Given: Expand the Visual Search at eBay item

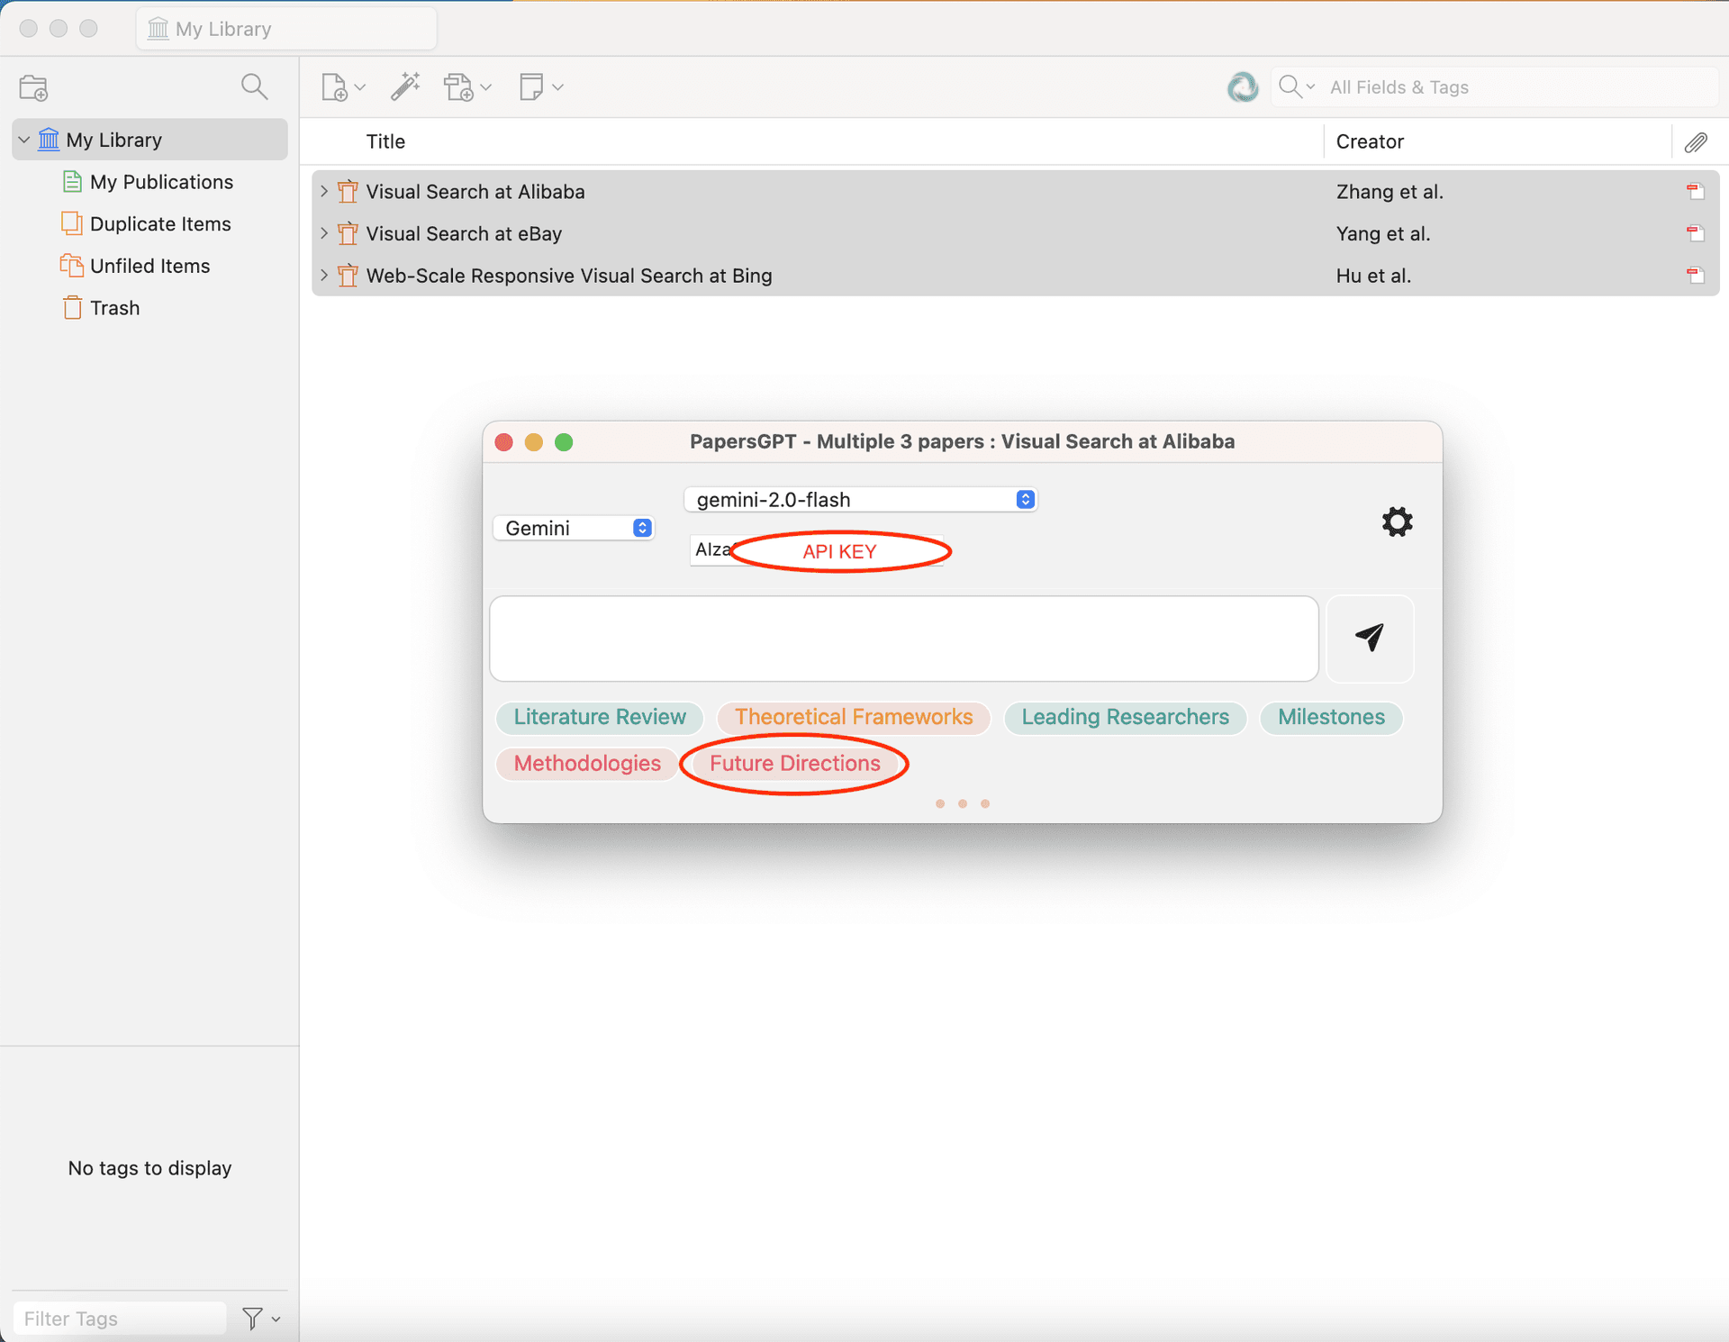Looking at the screenshot, I should click(x=324, y=233).
